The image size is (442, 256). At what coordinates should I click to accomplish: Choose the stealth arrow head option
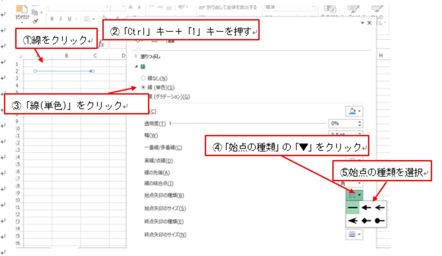click(x=353, y=220)
